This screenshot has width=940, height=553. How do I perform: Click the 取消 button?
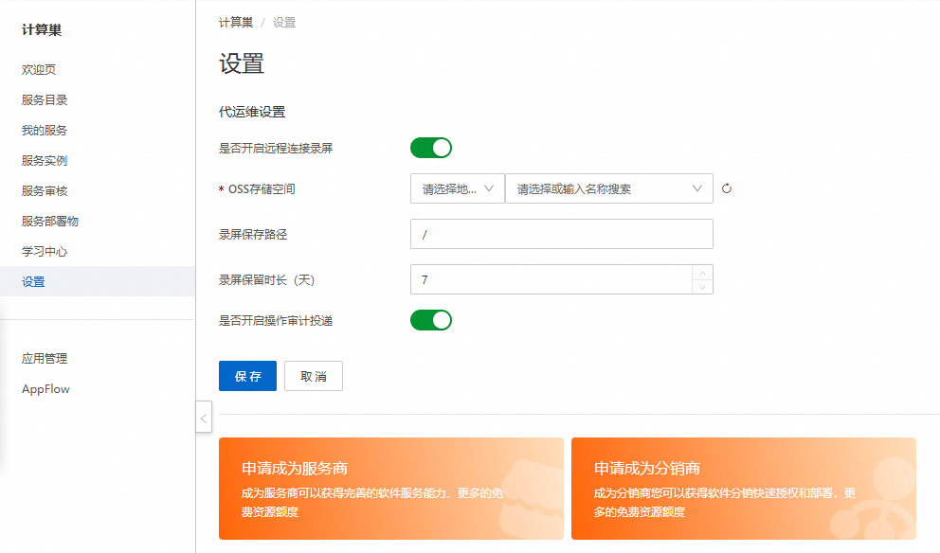point(314,376)
